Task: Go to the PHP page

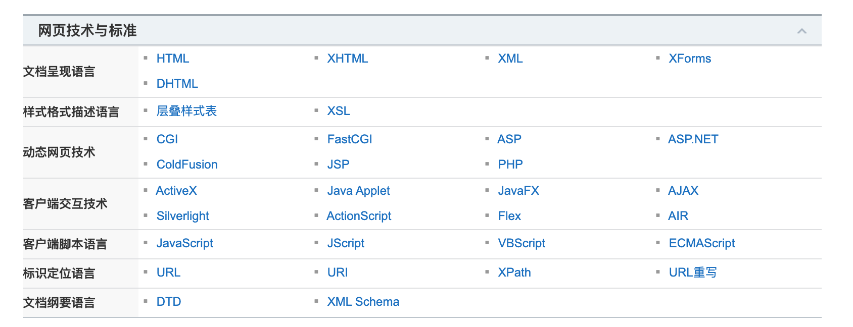Action: coord(510,165)
